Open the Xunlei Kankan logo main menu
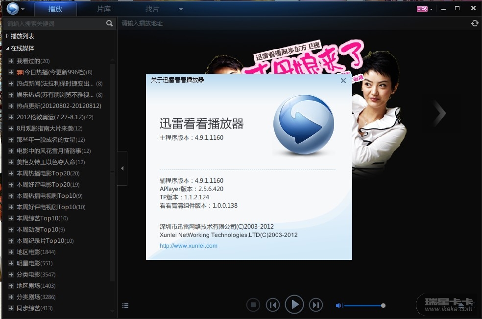The width and height of the screenshot is (482, 319). pos(13,9)
